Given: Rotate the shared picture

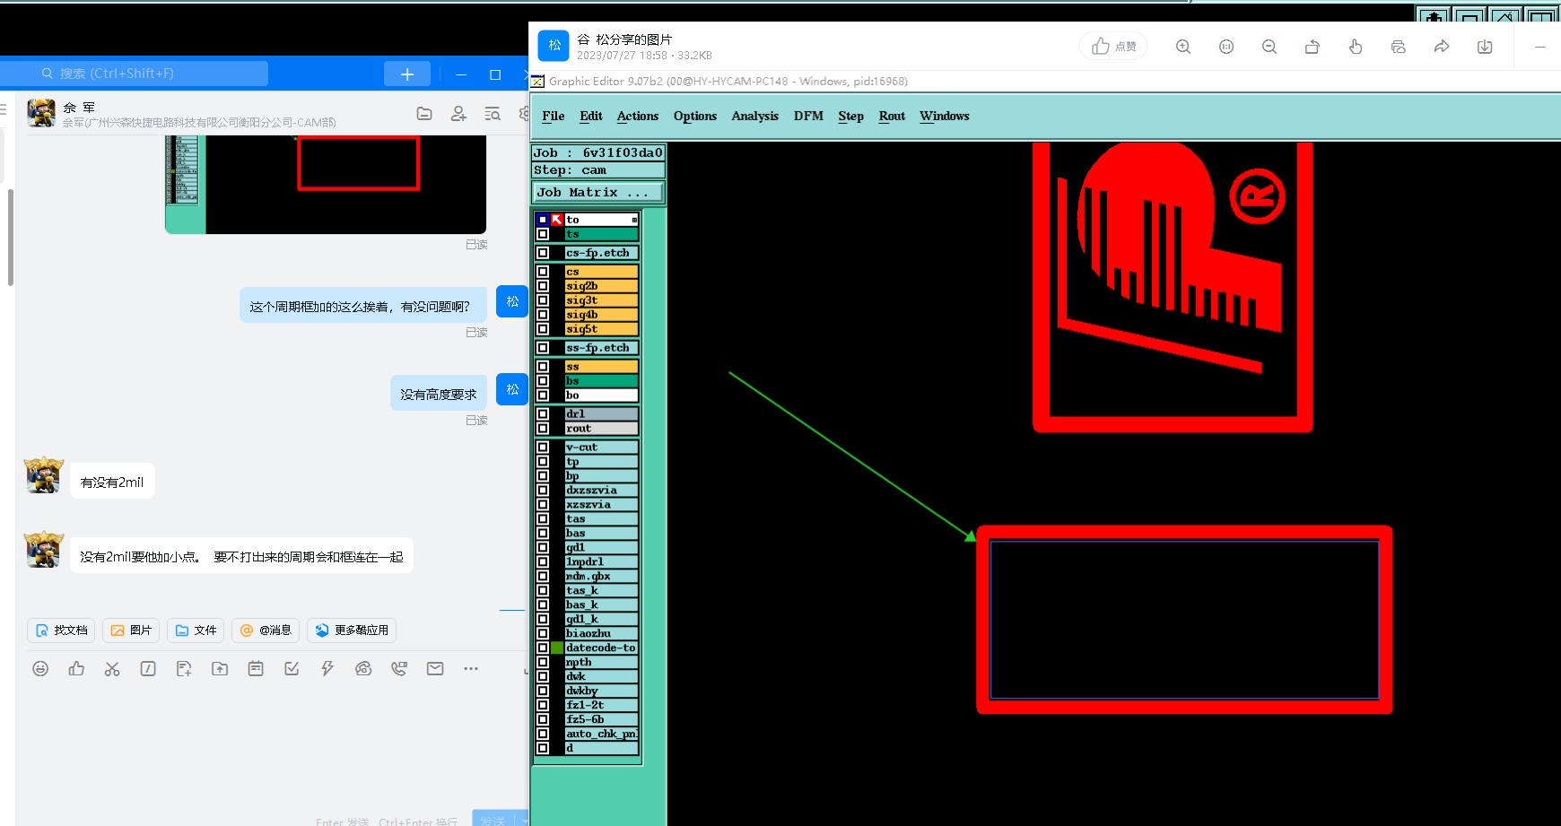Looking at the screenshot, I should [1312, 47].
